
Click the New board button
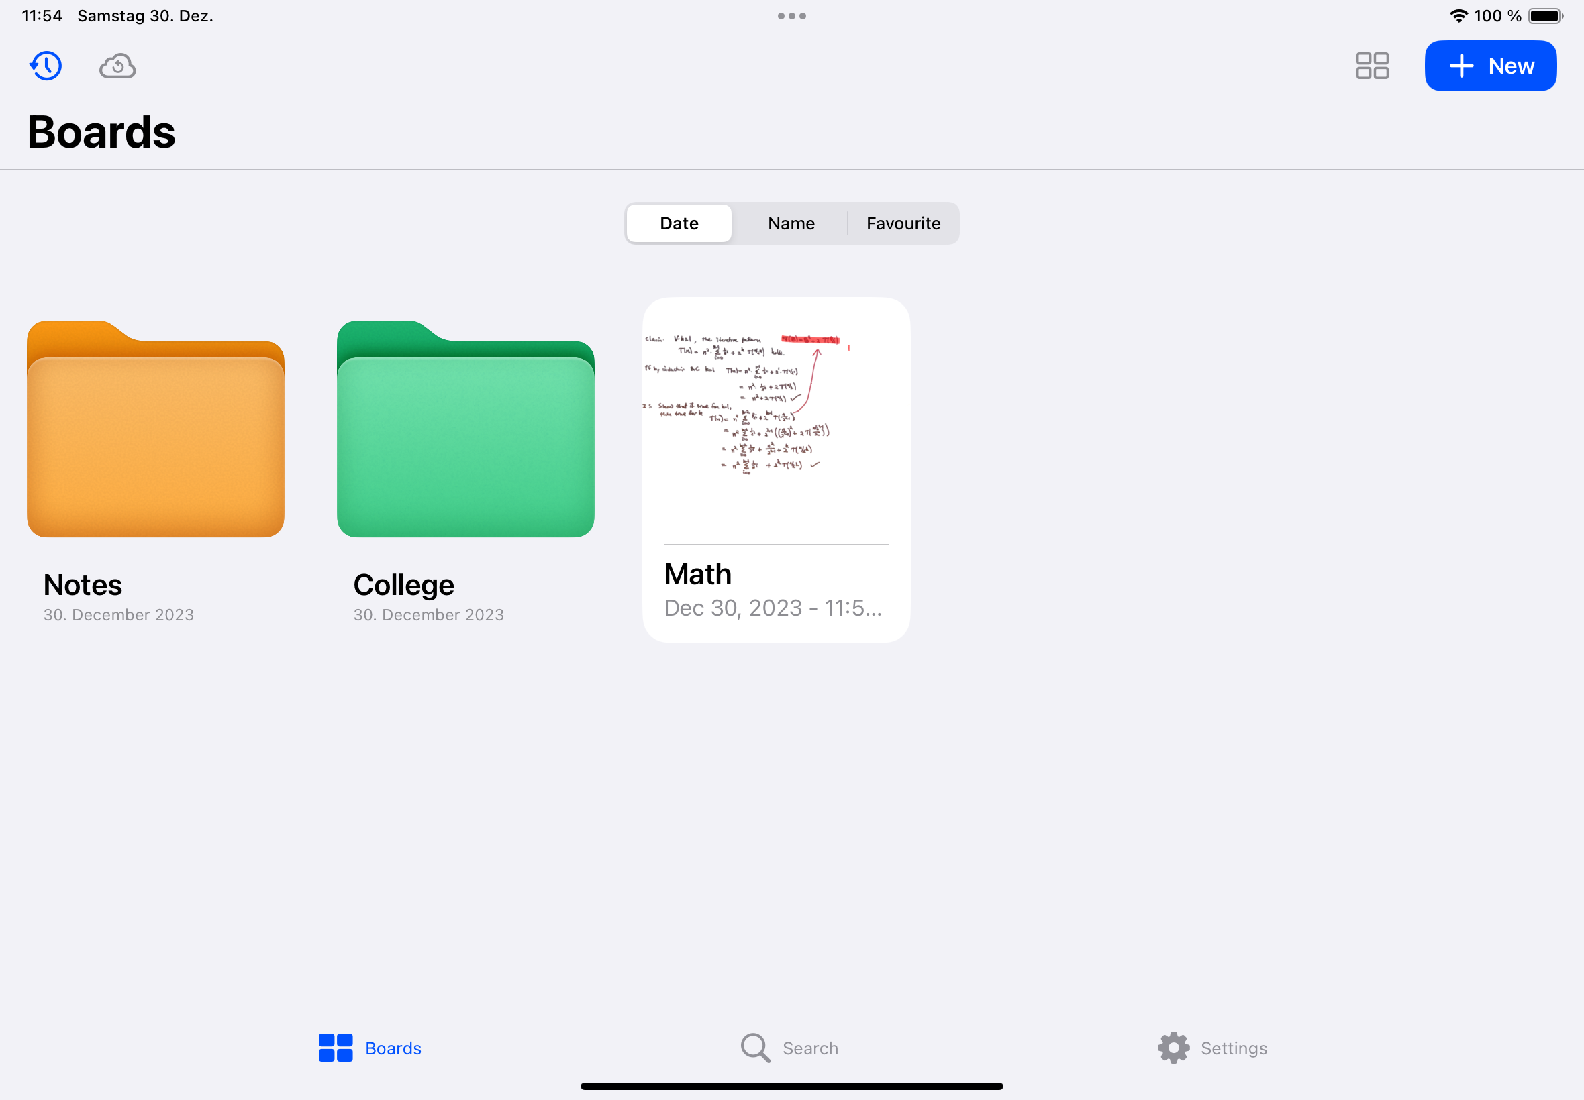tap(1489, 66)
